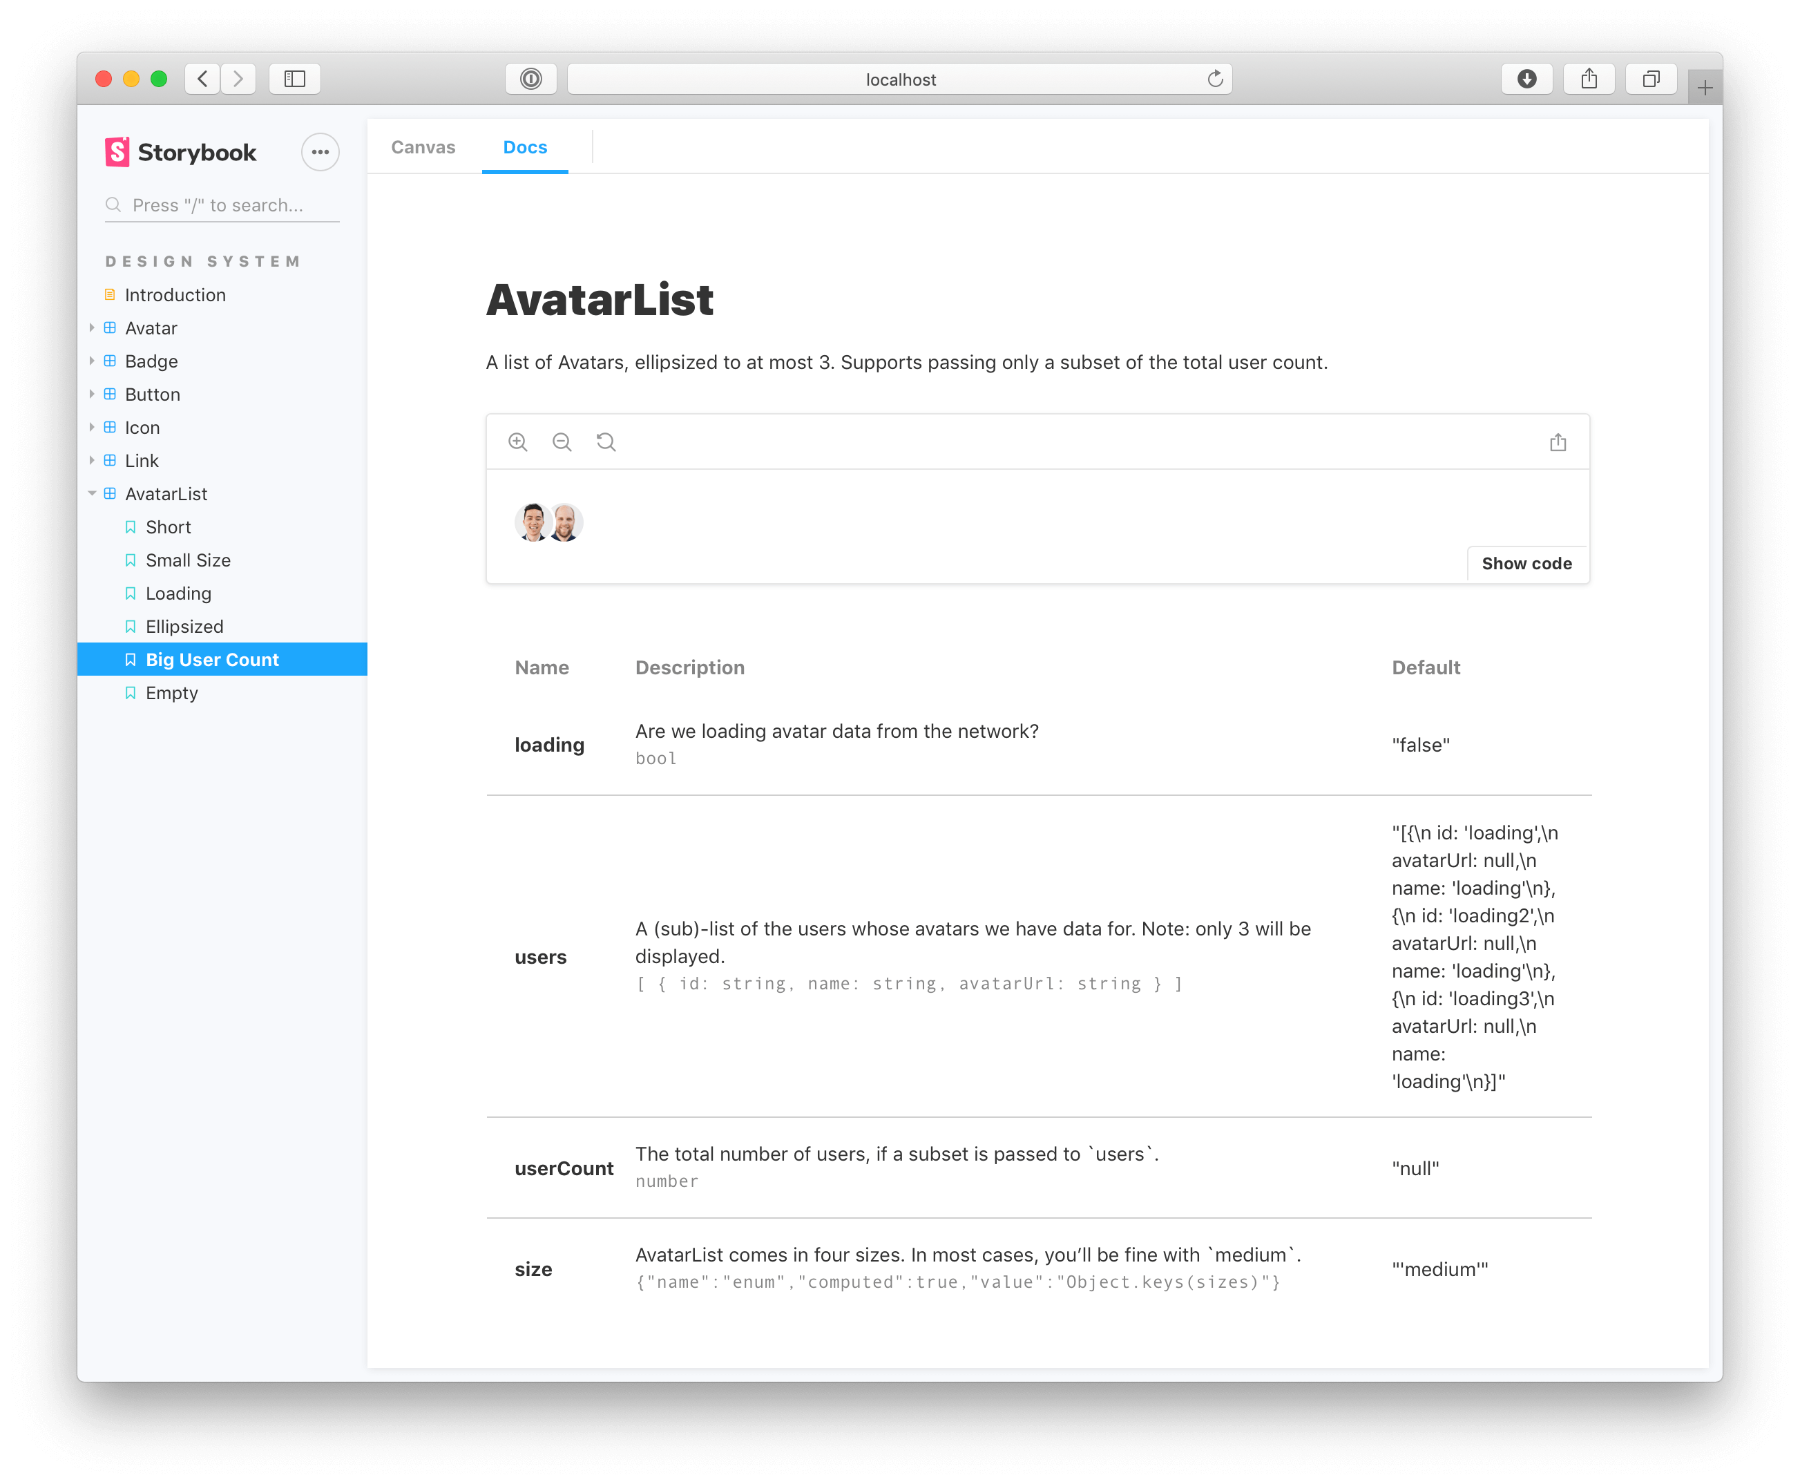Image resolution: width=1800 pixels, height=1484 pixels.
Task: Select the Ellipsized story under AvatarList
Action: coord(181,625)
